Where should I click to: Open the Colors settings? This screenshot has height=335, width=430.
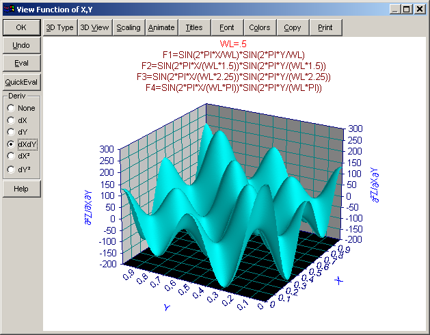[x=260, y=27]
